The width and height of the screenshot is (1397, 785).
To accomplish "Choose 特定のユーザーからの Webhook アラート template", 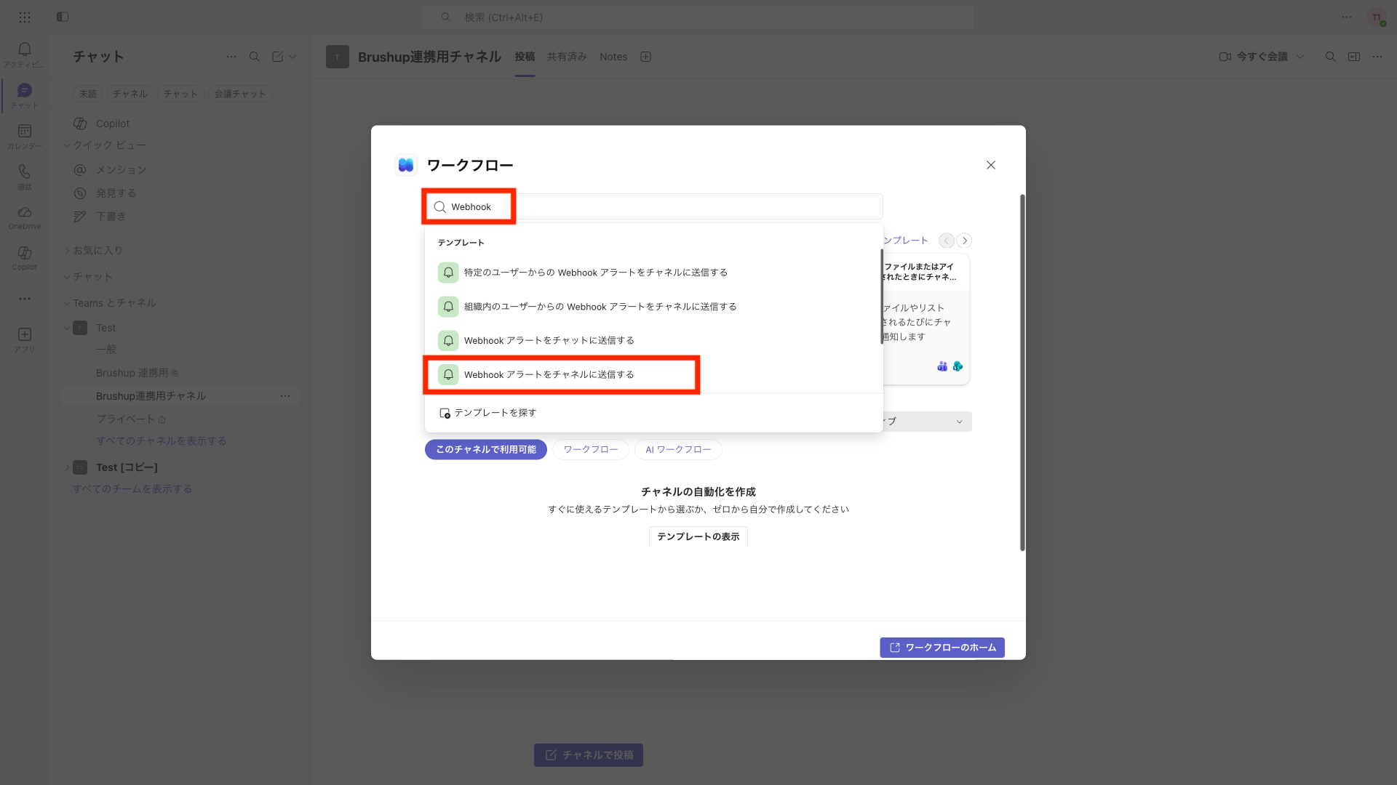I will coord(653,273).
